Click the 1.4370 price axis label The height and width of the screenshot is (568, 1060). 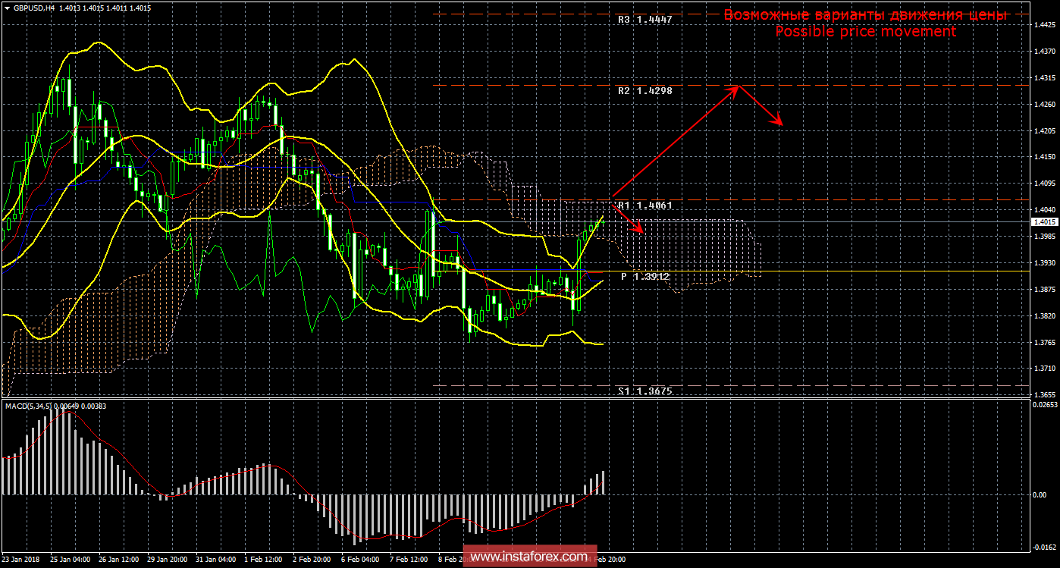click(x=1044, y=52)
